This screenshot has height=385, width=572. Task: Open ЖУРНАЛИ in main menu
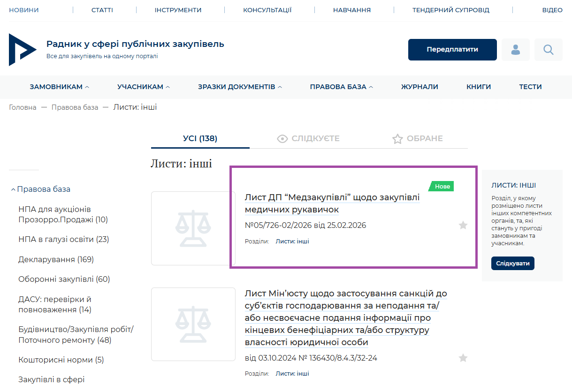419,87
